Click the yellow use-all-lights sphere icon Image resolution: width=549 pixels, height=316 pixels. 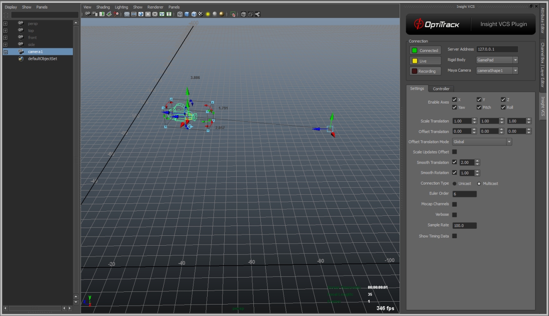point(208,14)
